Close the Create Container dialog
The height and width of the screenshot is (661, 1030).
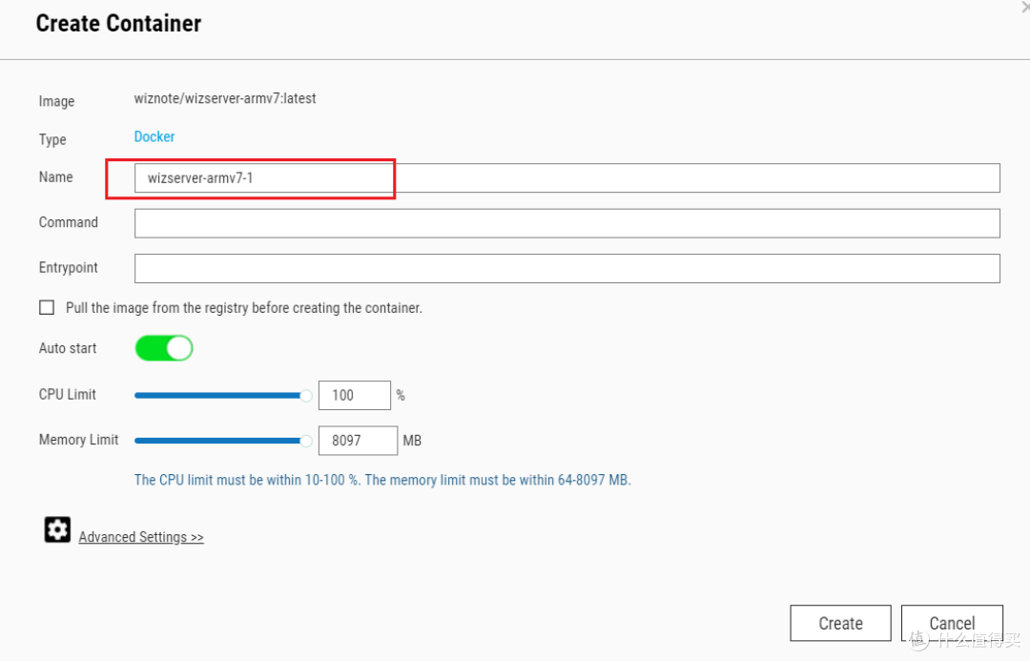coord(1022,8)
